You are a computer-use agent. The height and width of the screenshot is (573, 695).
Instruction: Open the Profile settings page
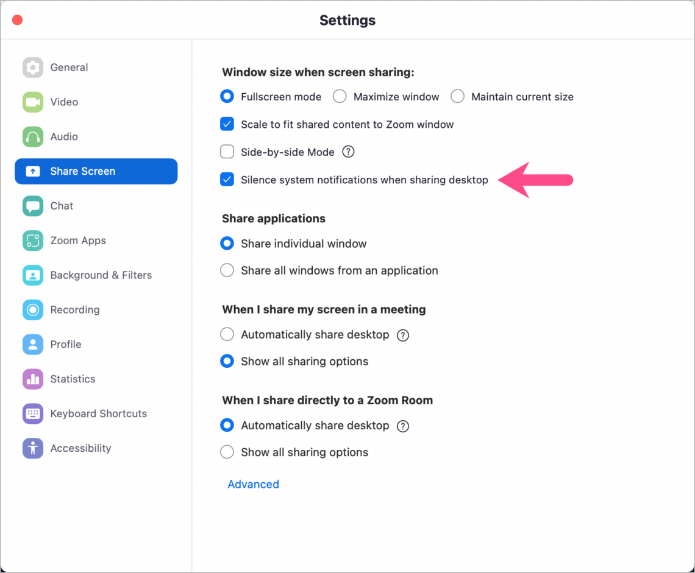[x=32, y=344]
